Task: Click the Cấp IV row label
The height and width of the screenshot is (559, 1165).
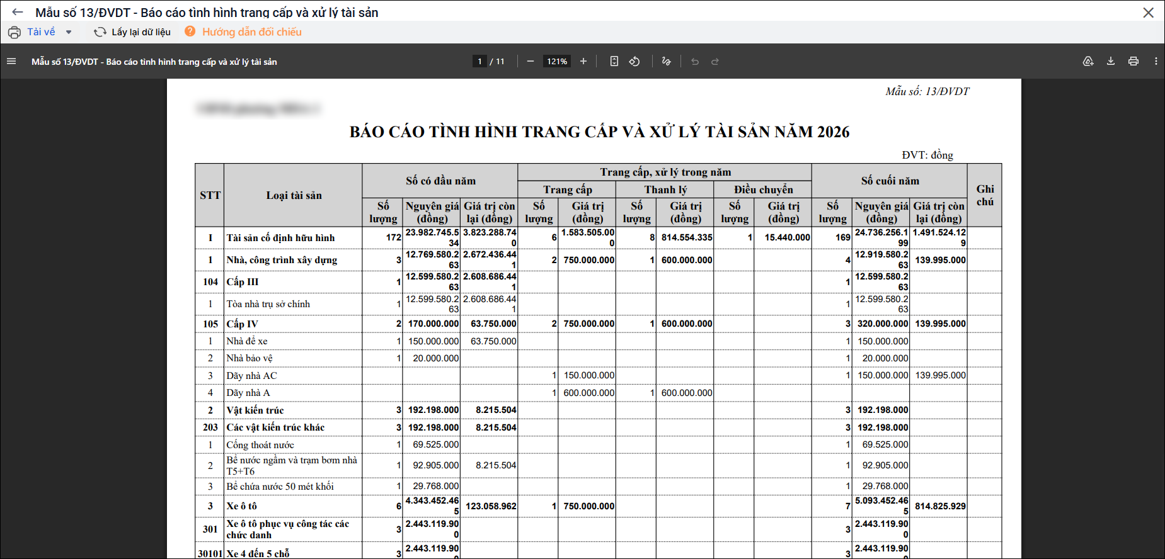Action: tap(243, 324)
